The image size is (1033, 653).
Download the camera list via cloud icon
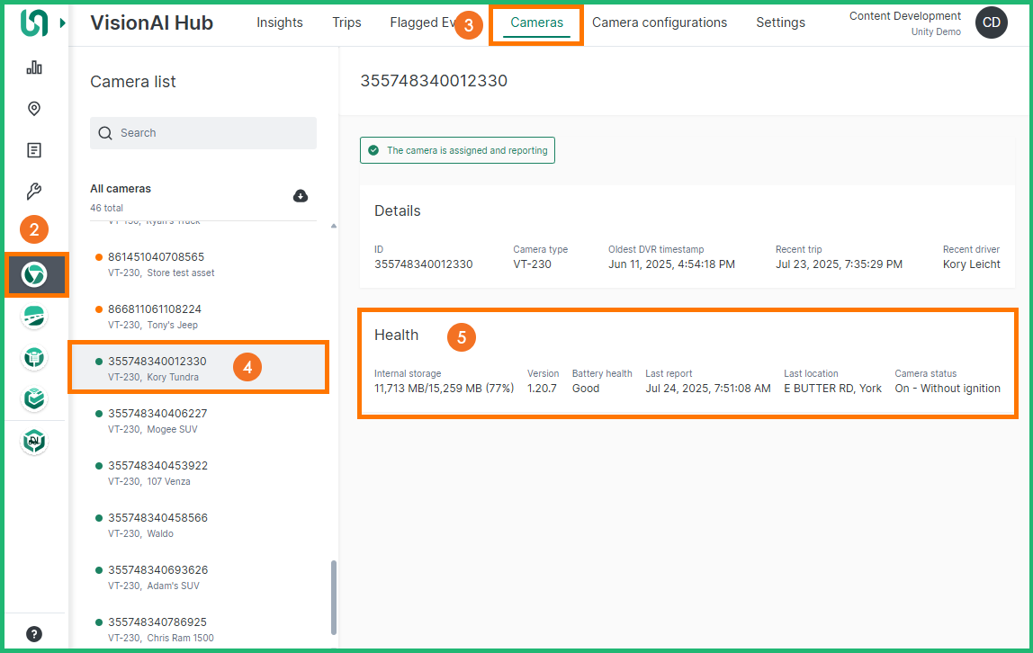click(301, 196)
